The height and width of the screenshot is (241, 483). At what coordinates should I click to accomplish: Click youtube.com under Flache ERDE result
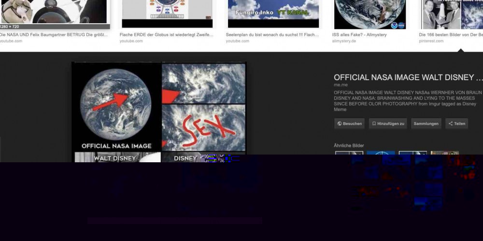pyautogui.click(x=131, y=41)
